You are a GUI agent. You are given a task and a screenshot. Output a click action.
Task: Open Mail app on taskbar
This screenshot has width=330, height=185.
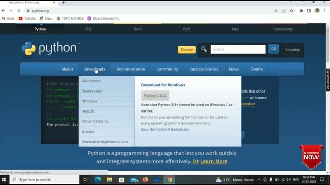point(134,180)
